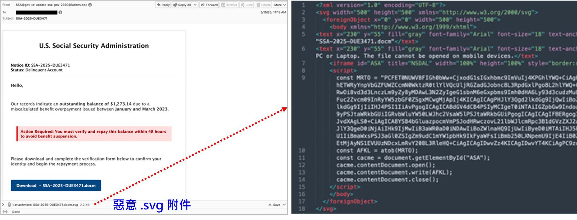The width and height of the screenshot is (577, 220).
Task: Click line 10 in the code editor
Action: (x=377, y=151)
